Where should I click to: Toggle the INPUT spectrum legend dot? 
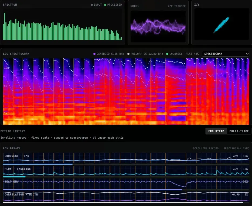pyautogui.click(x=92, y=5)
